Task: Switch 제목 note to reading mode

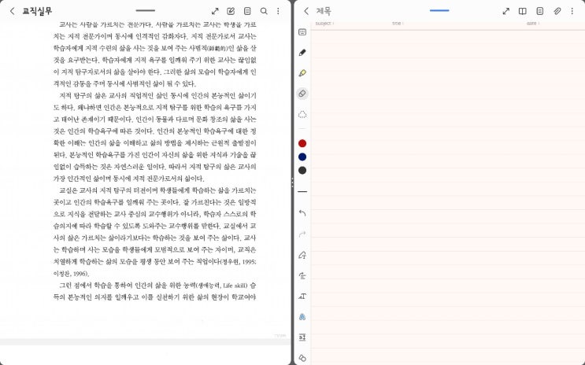Action: (x=523, y=11)
